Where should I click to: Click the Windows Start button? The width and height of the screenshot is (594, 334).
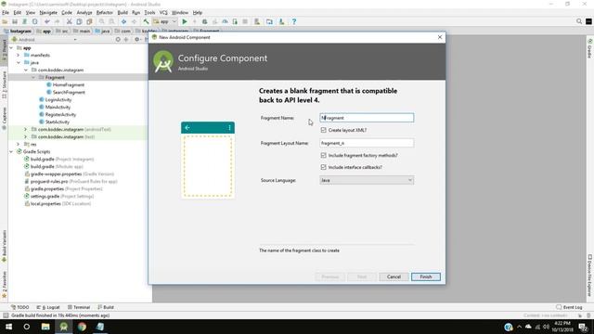tap(8, 327)
